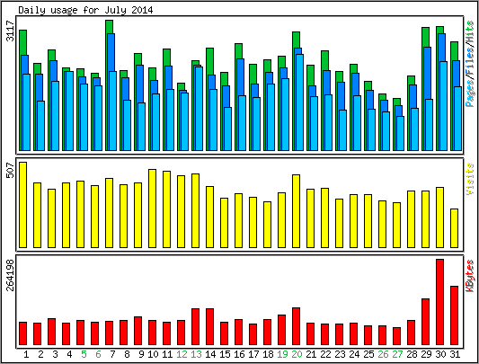Click day label 30 on x-axis
The width and height of the screenshot is (479, 364).
(x=440, y=354)
